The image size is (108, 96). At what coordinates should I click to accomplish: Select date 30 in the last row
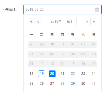[83, 83]
